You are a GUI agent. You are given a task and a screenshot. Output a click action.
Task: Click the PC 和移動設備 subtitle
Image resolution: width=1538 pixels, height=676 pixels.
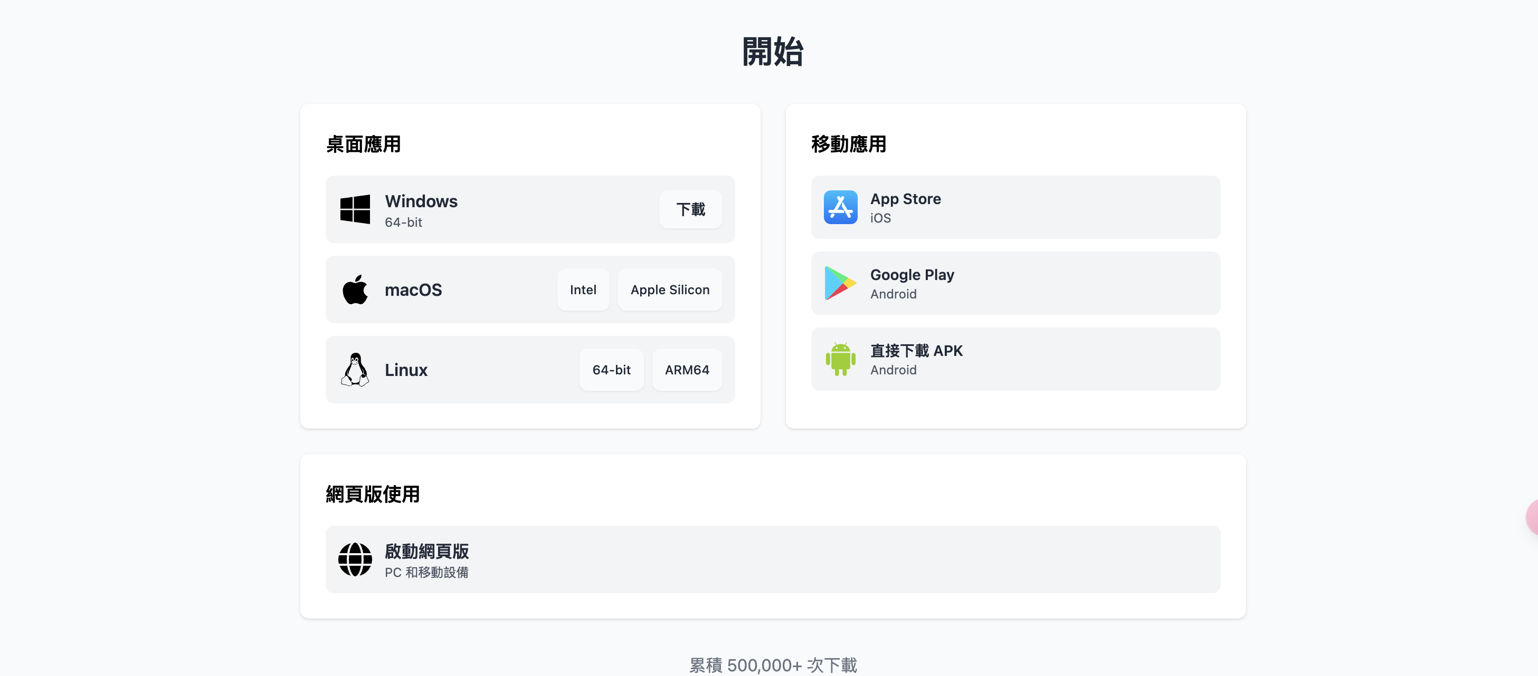pyautogui.click(x=426, y=572)
